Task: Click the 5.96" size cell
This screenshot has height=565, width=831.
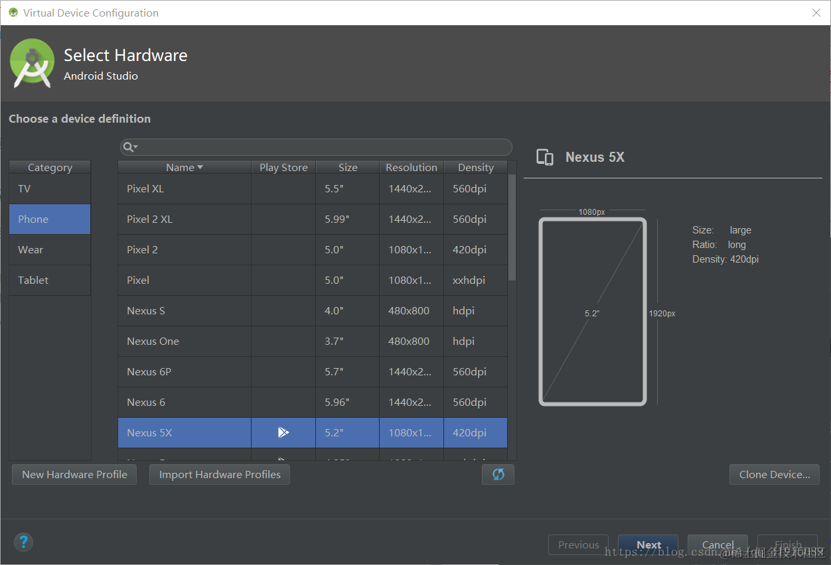Action: point(348,403)
